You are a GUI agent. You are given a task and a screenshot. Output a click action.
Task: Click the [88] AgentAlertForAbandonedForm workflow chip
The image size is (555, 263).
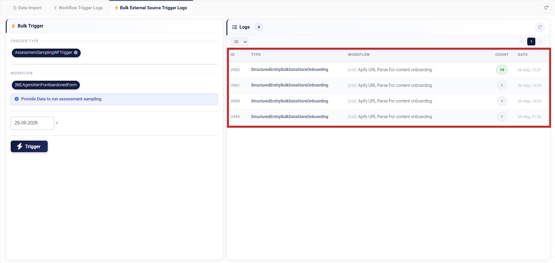pyautogui.click(x=46, y=85)
